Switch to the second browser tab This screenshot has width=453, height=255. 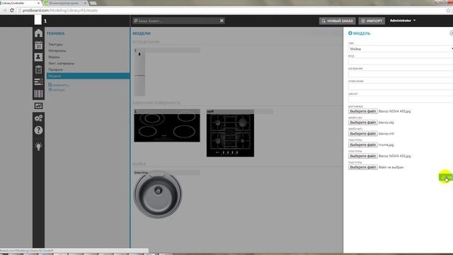pos(66,3)
